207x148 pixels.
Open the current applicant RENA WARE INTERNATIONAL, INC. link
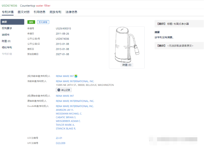(75, 81)
